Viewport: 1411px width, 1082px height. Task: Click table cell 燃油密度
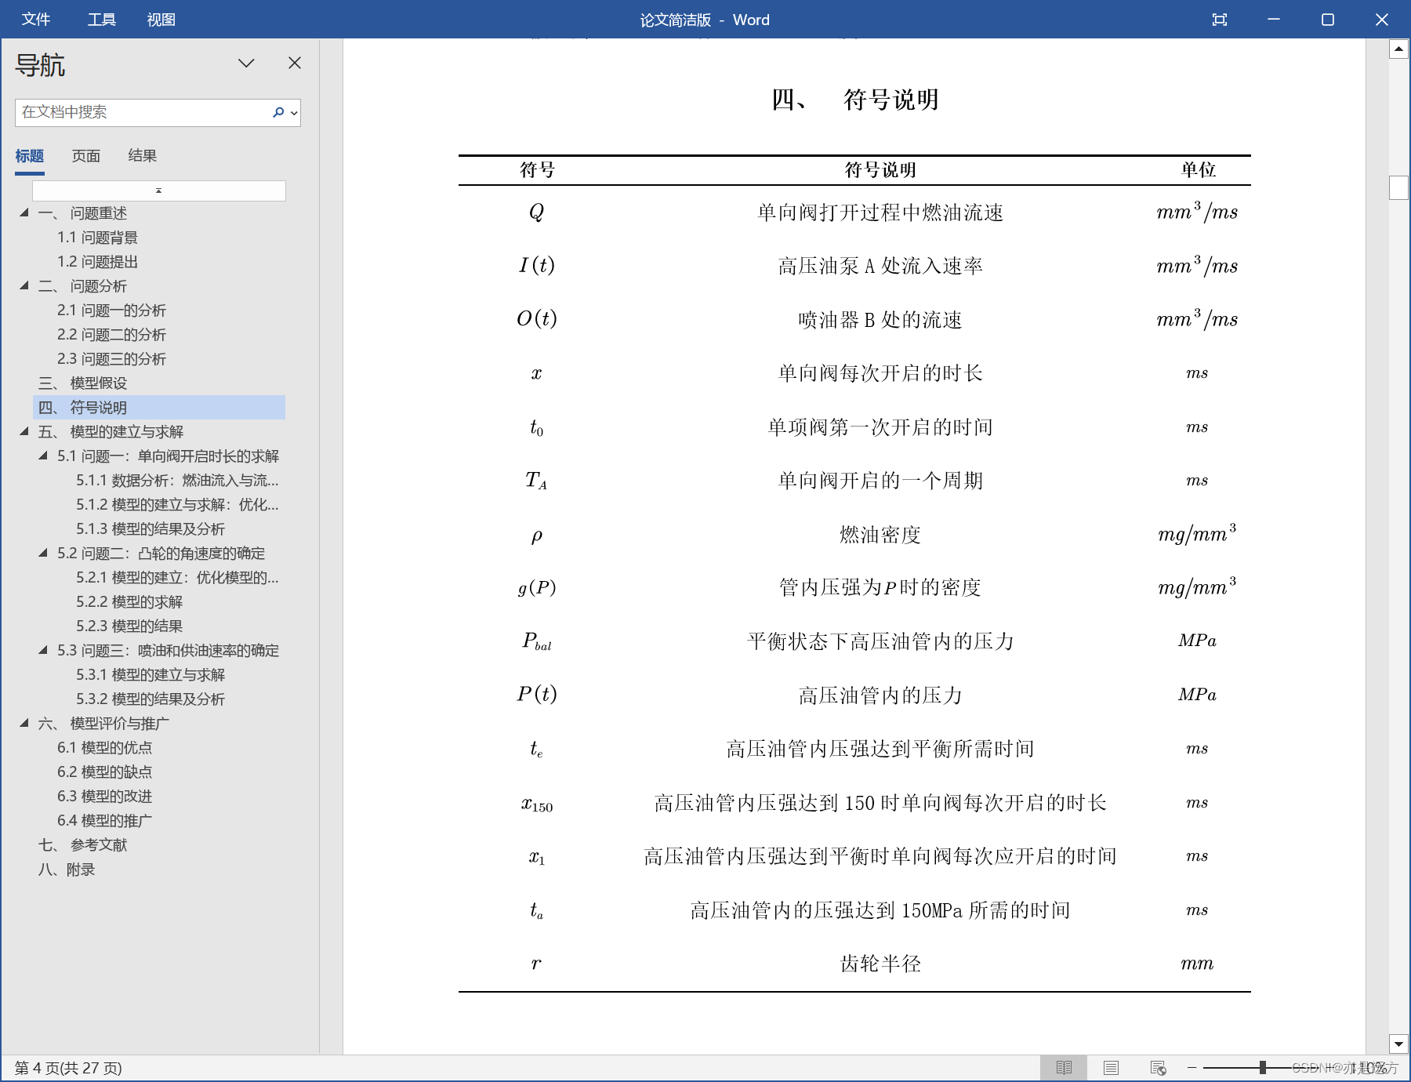[x=880, y=535]
